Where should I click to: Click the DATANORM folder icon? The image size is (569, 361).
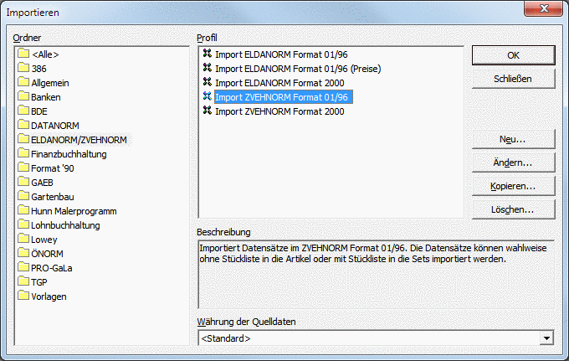coord(23,125)
